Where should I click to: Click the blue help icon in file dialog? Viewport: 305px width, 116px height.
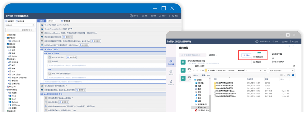294,75
